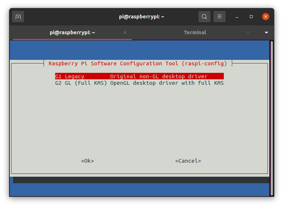Select the G1 Legacy driver option
283x207 pixels.
coord(139,77)
